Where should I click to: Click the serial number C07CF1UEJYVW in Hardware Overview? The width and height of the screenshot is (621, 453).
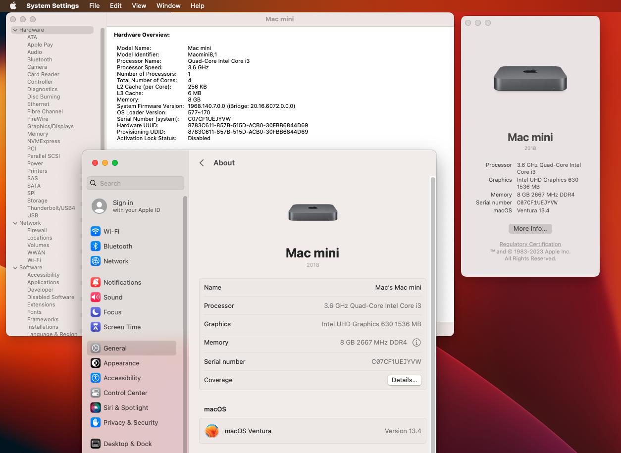209,119
